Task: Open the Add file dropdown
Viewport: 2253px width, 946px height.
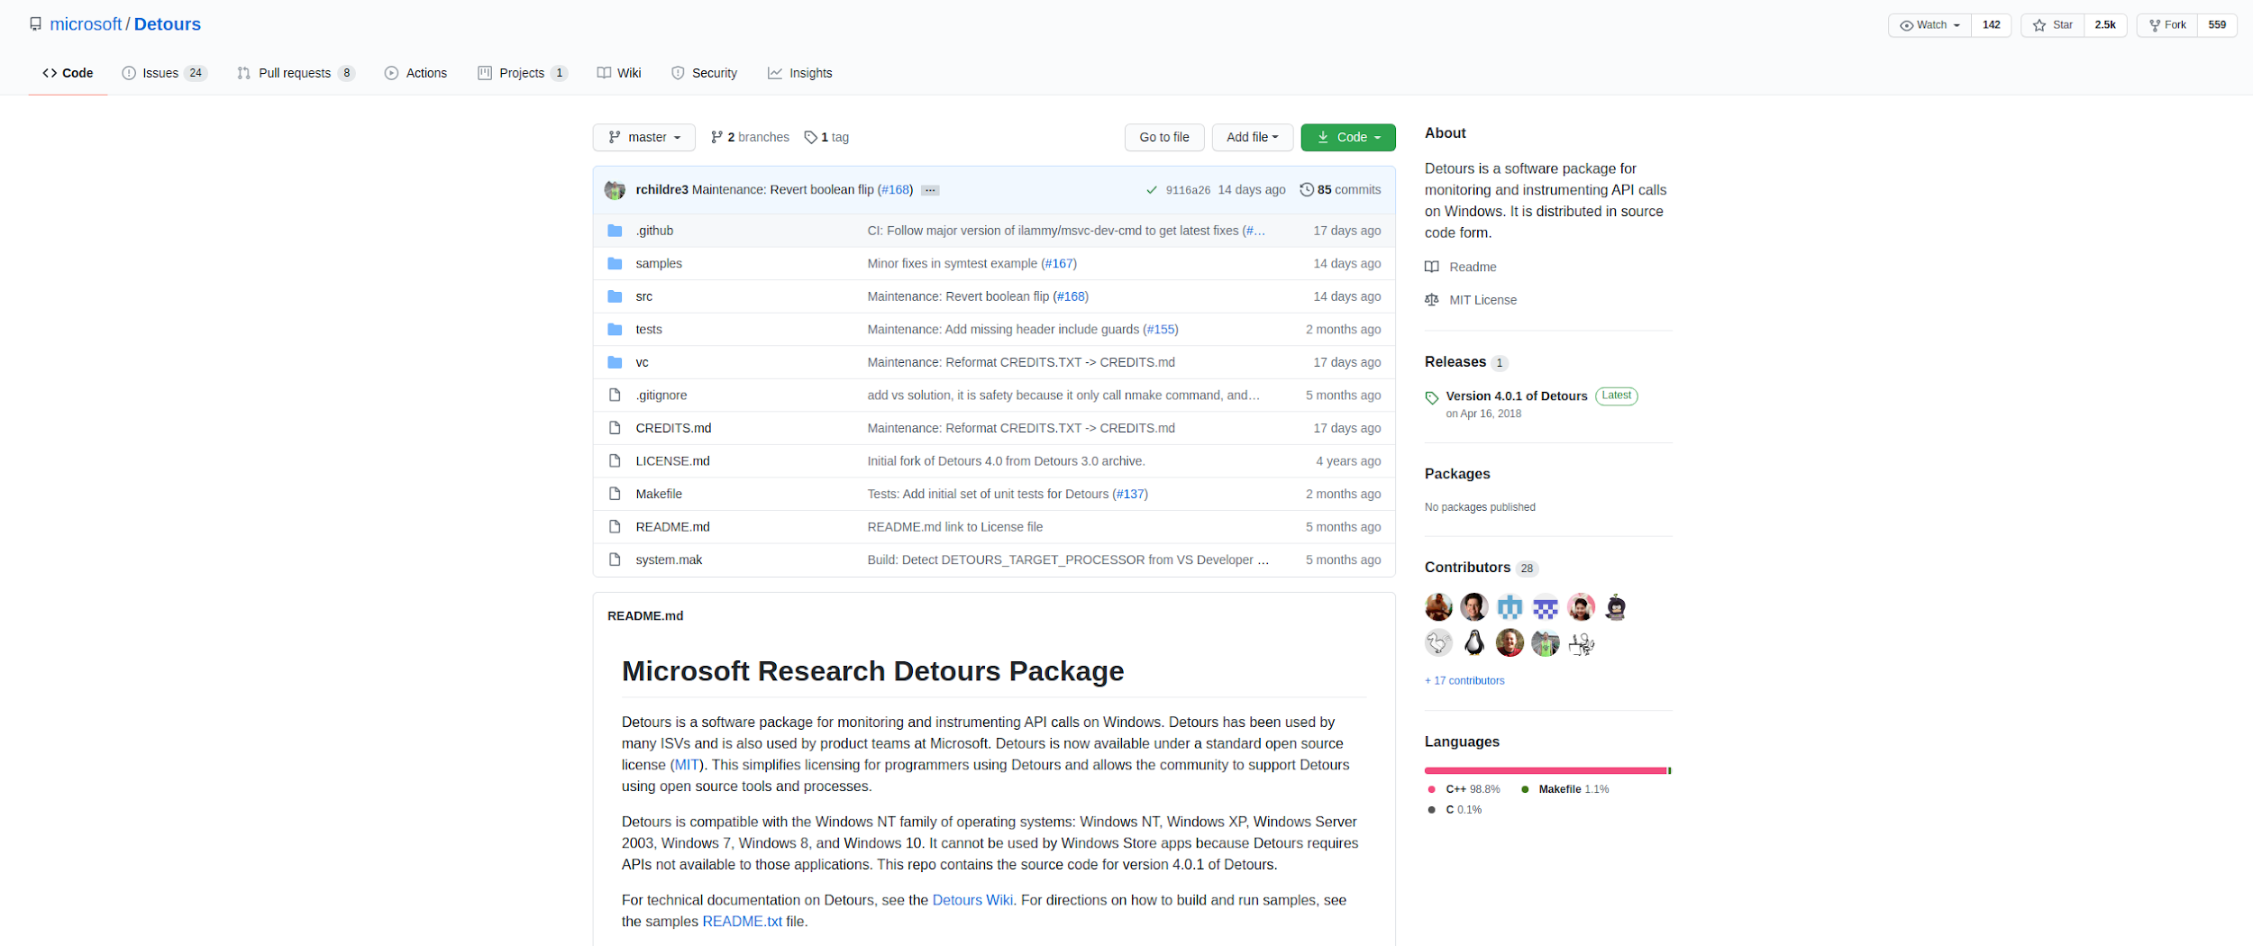Action: pyautogui.click(x=1252, y=137)
